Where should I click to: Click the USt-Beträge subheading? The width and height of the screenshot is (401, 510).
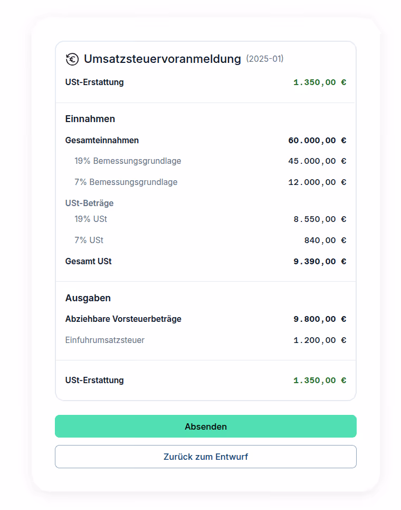tap(90, 203)
